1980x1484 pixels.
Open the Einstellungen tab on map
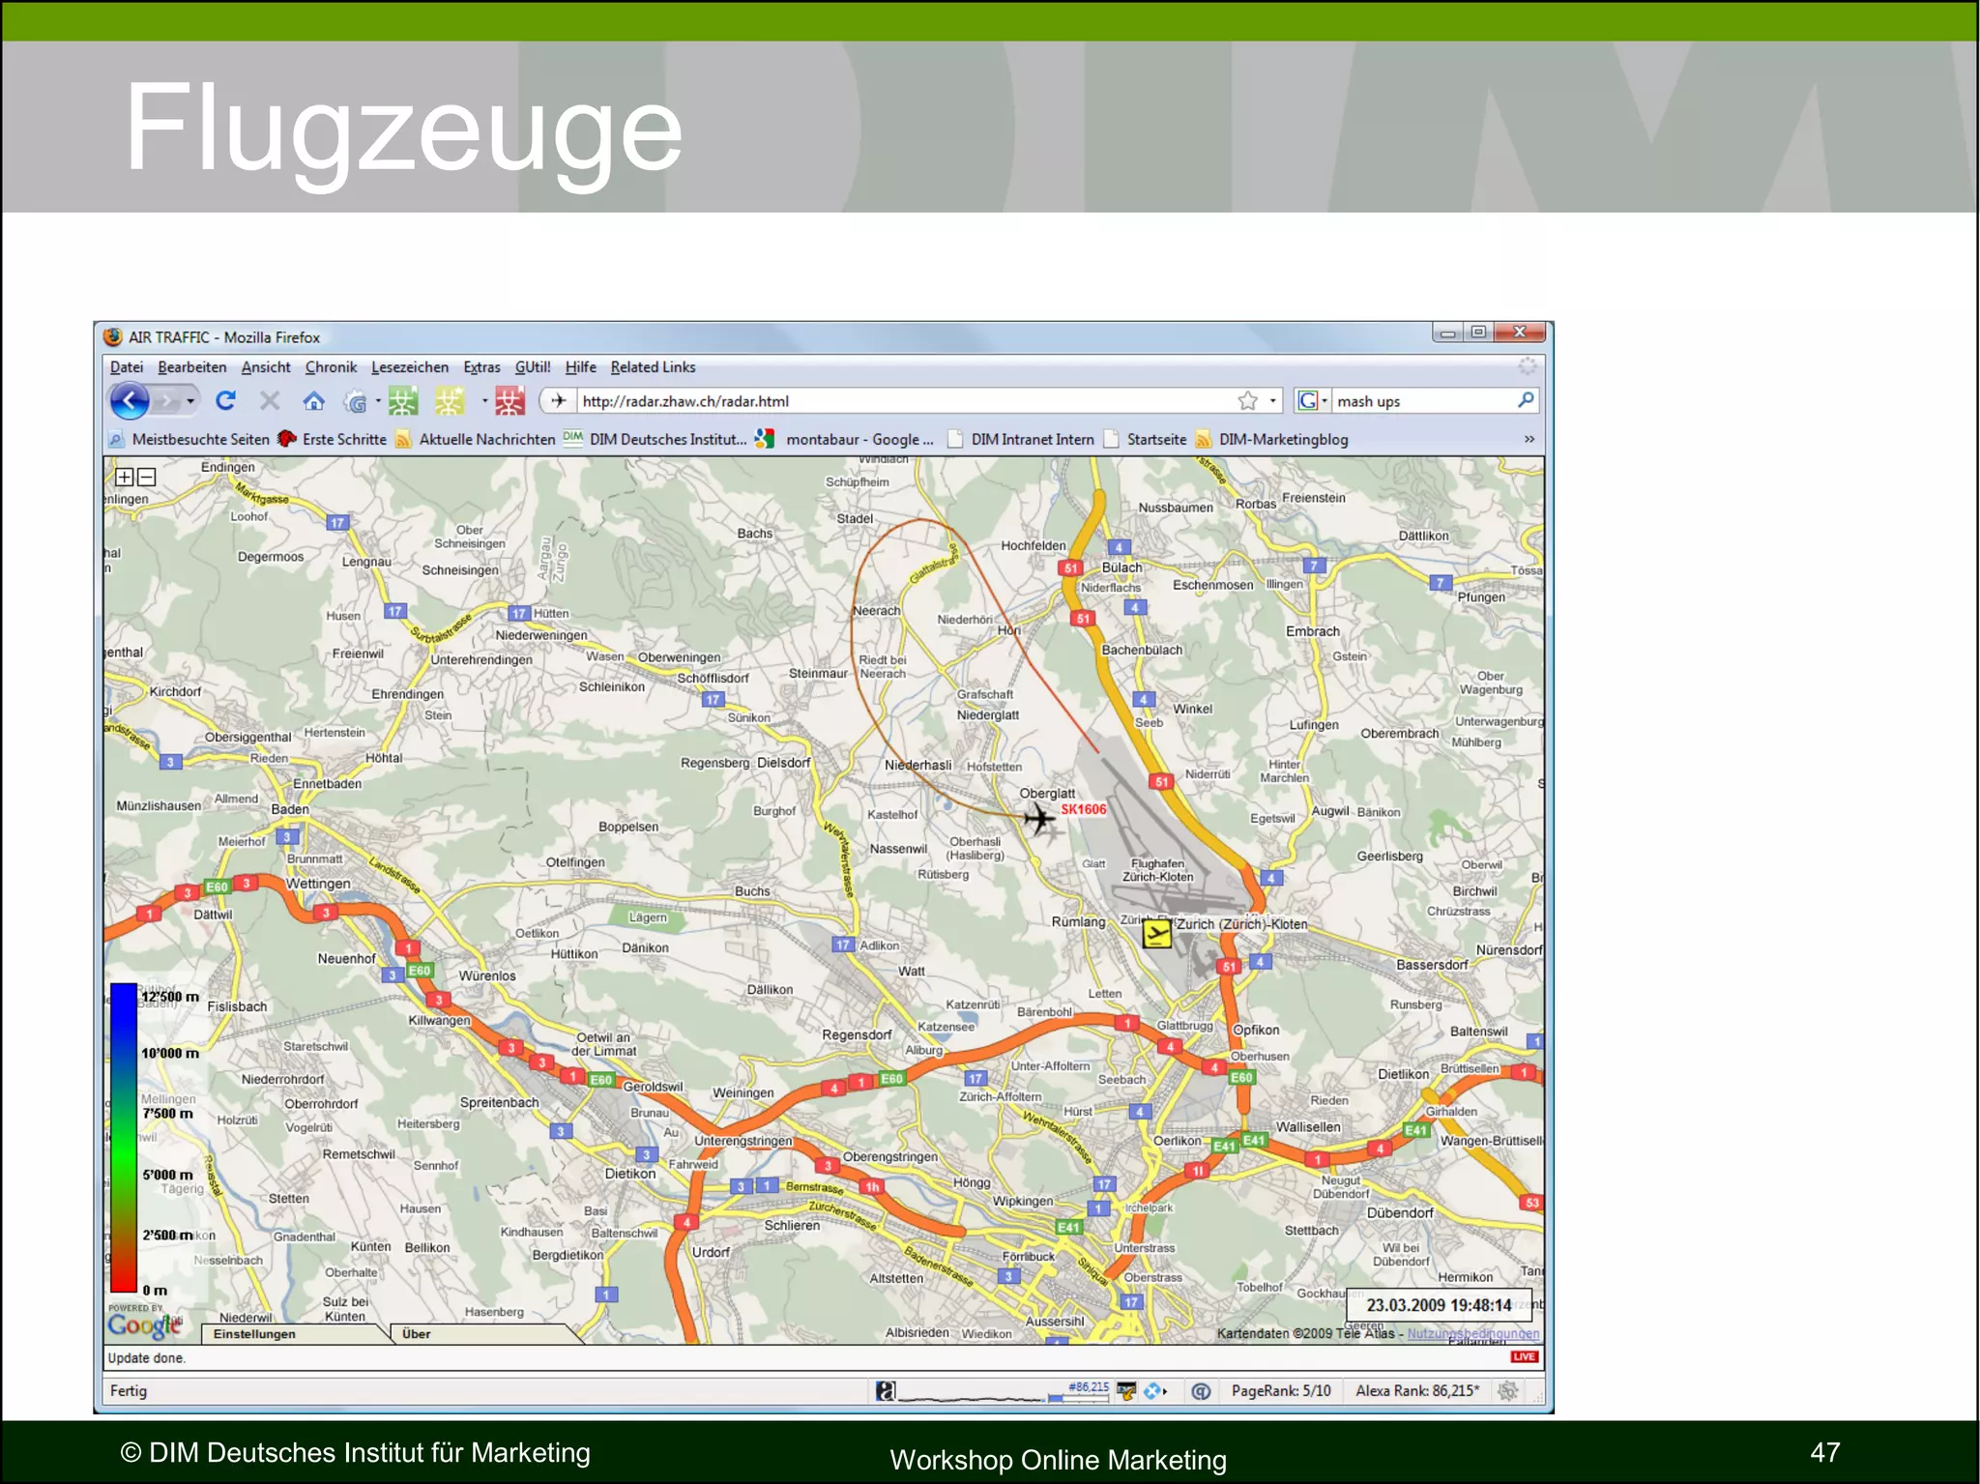pyautogui.click(x=254, y=1334)
